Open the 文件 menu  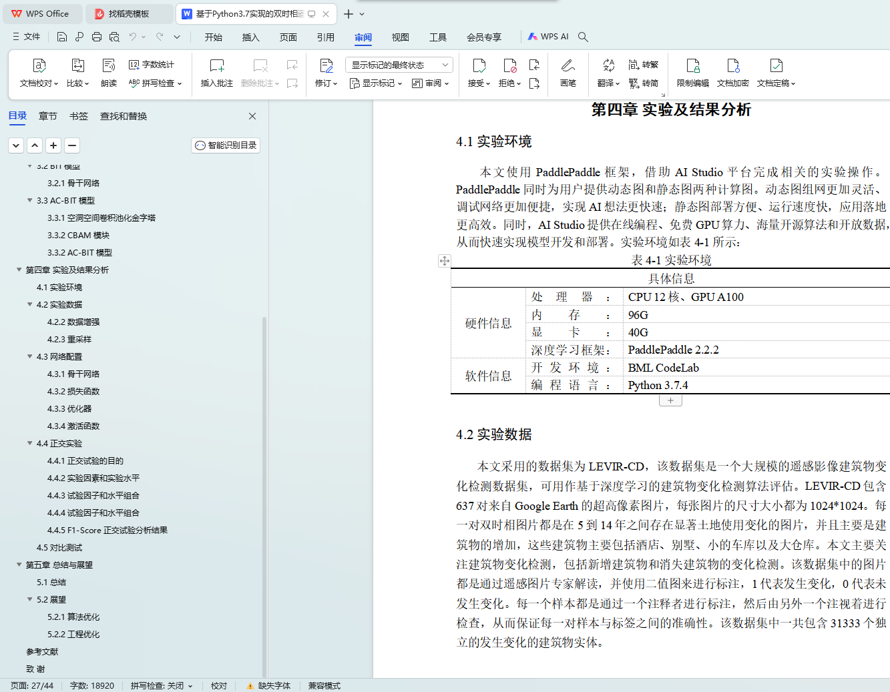(26, 37)
